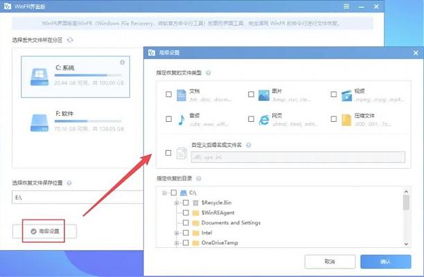Click the info icon on C: drive card
Image resolution: width=424 pixels, height=277 pixels.
click(x=123, y=62)
